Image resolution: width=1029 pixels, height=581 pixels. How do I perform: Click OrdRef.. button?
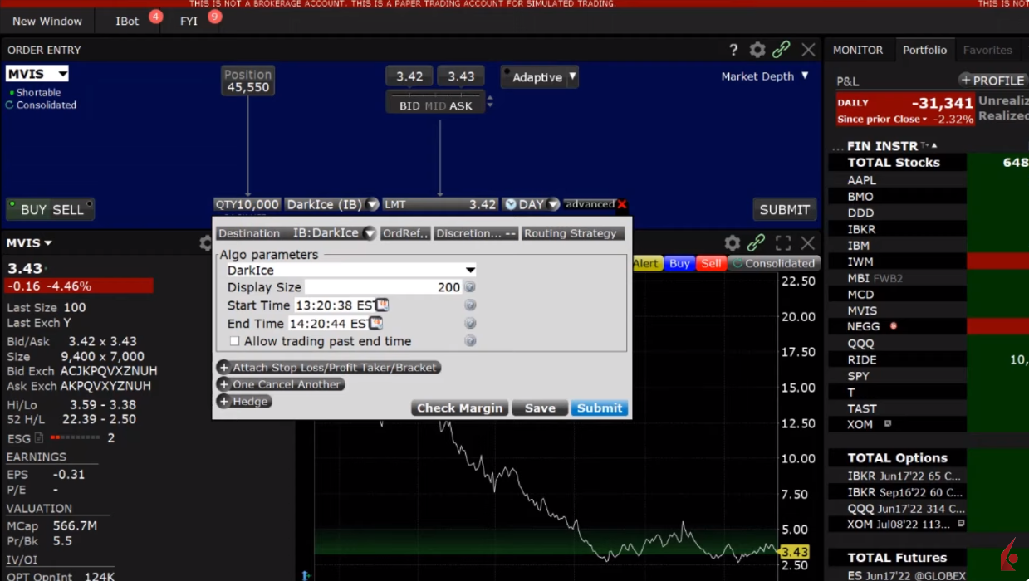[x=405, y=233]
